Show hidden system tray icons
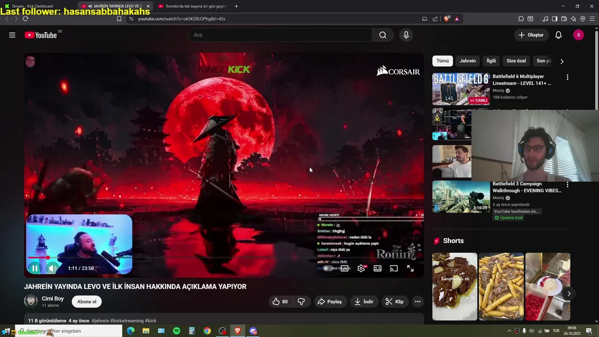The height and width of the screenshot is (337, 599). (509, 331)
